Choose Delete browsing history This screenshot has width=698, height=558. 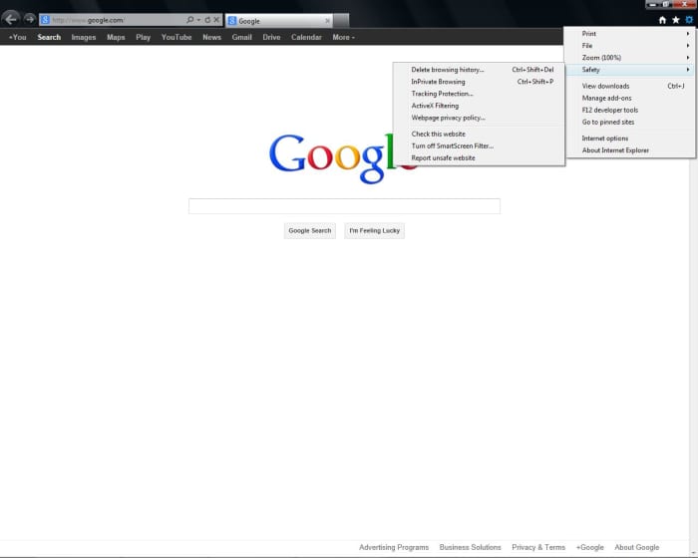click(479, 70)
